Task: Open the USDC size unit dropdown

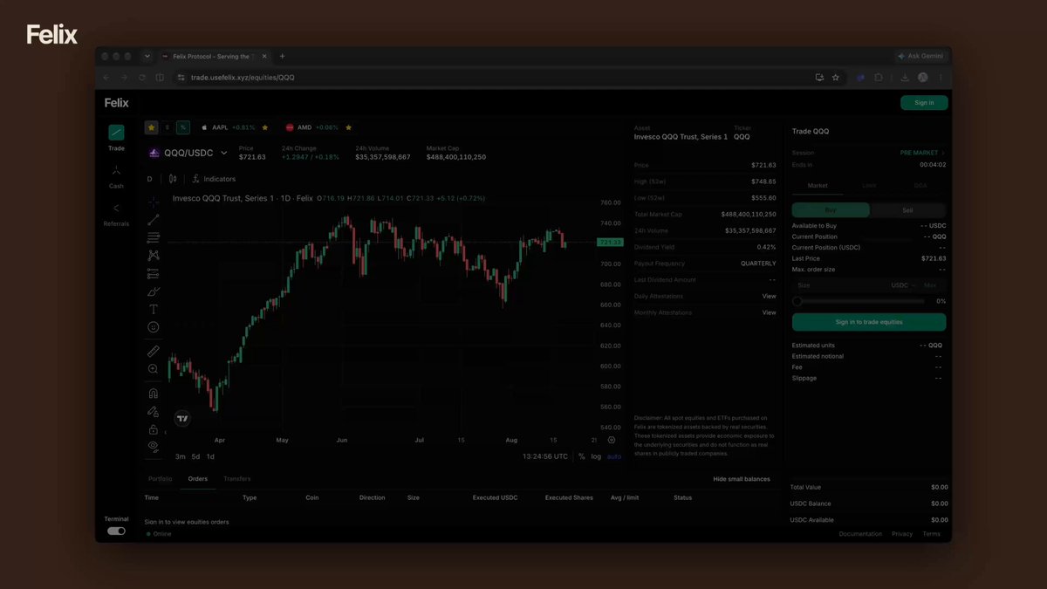Action: point(902,285)
